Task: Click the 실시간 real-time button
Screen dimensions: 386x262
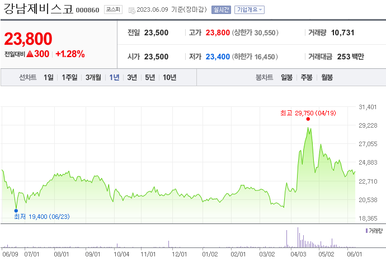Action: (221, 10)
